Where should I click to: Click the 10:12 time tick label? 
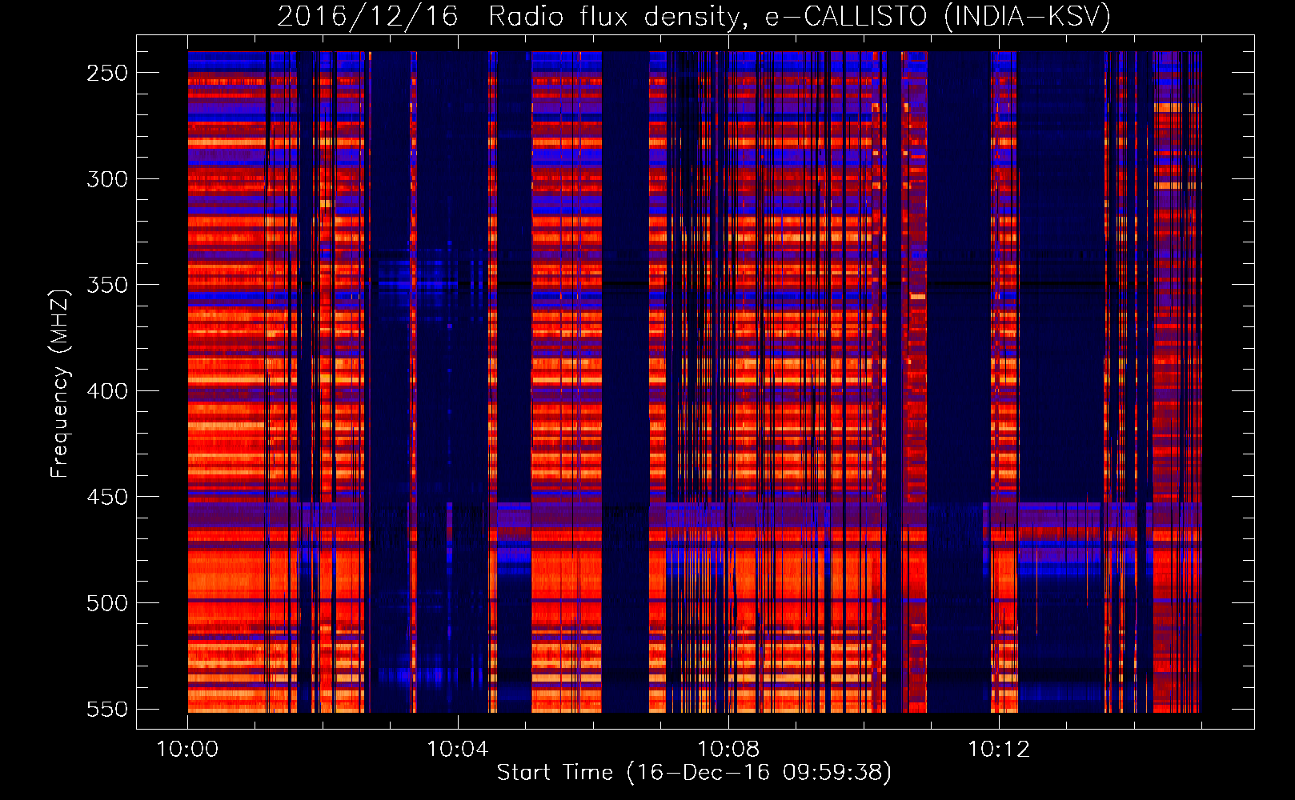tap(999, 750)
